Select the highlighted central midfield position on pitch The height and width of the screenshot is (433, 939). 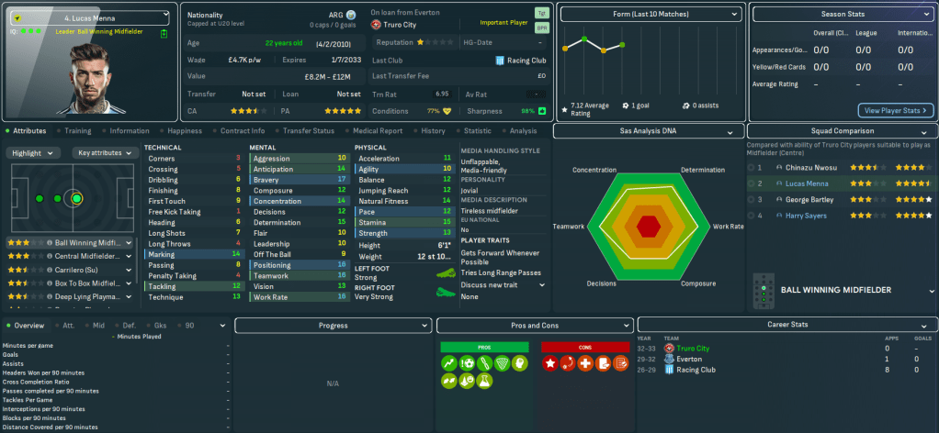[76, 197]
